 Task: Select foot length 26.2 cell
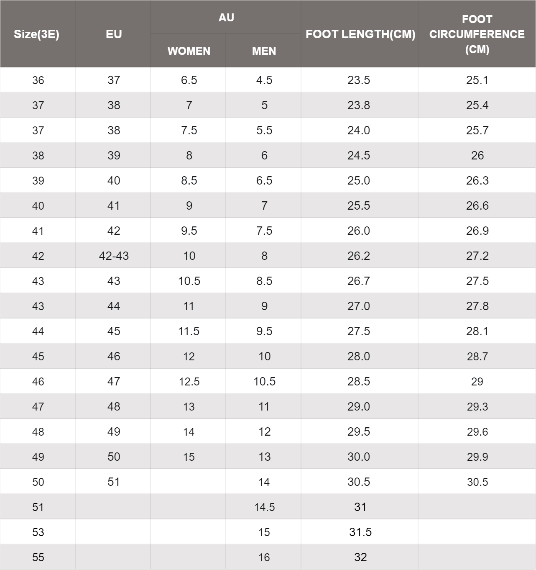pos(359,256)
